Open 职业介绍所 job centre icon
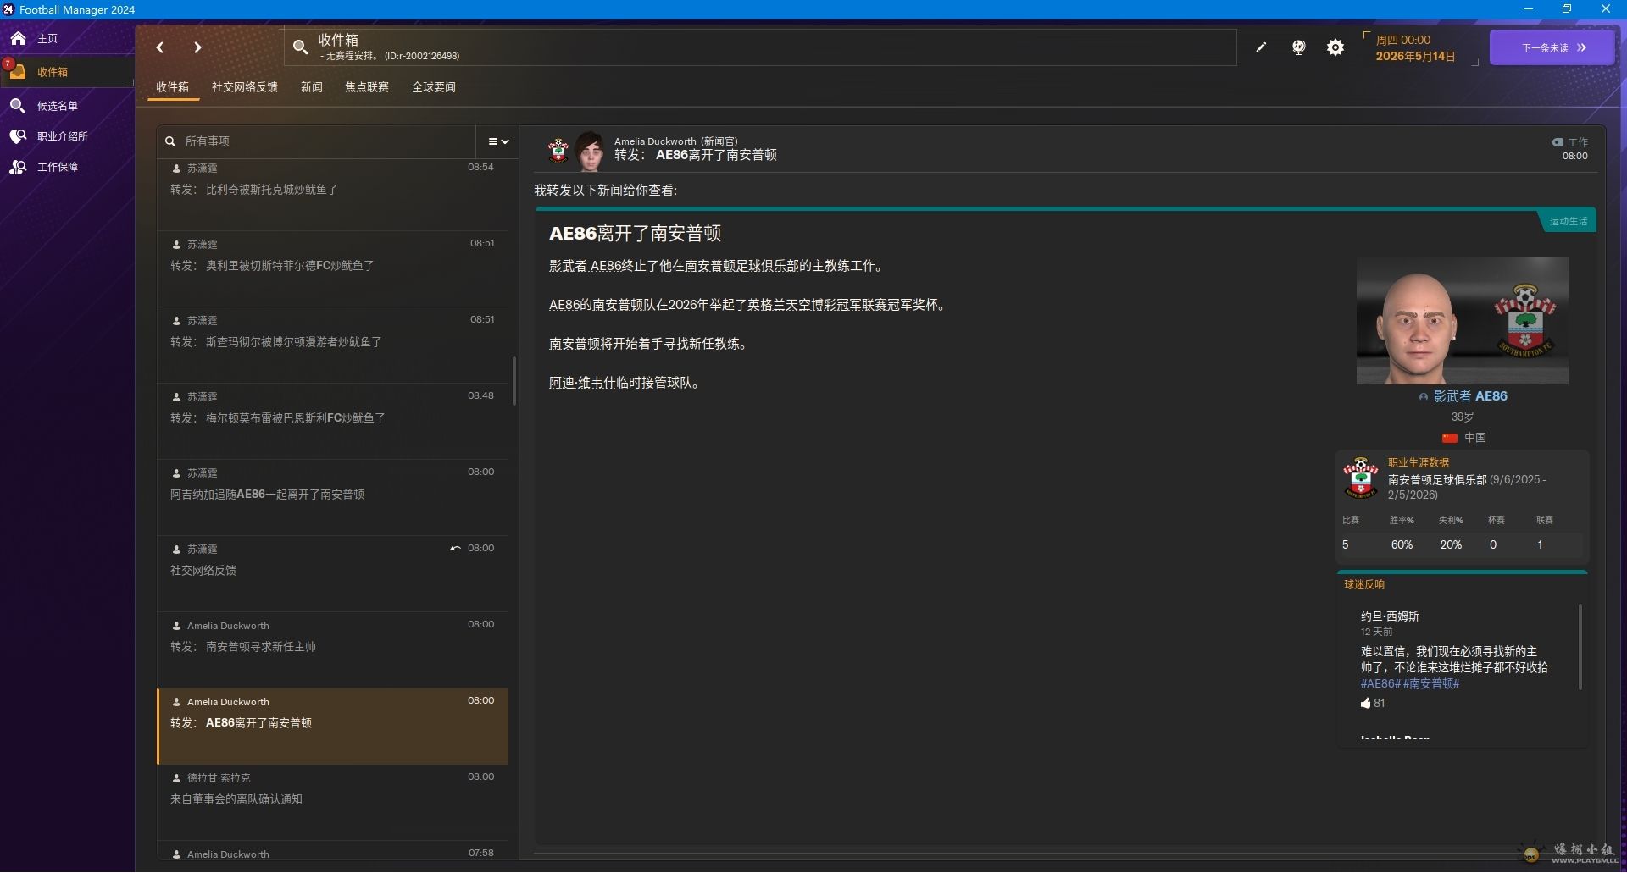1627x873 pixels. tap(18, 136)
